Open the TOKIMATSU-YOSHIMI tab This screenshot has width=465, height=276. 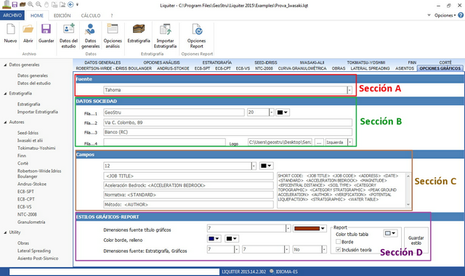click(366, 62)
